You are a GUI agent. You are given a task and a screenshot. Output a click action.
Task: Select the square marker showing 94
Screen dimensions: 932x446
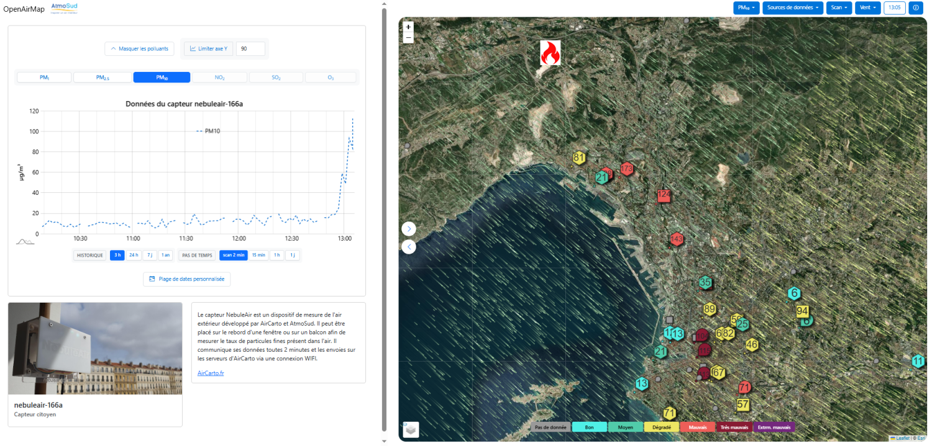point(802,311)
